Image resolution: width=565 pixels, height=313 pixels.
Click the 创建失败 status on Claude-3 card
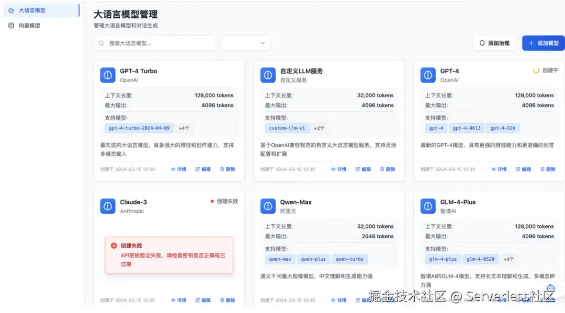224,201
